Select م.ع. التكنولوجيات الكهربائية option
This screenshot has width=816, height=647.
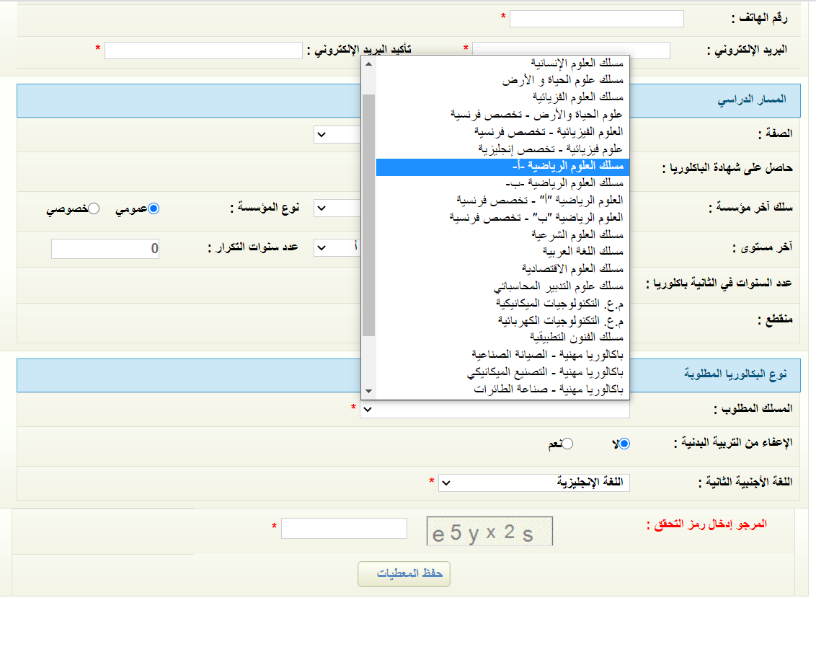[502, 321]
